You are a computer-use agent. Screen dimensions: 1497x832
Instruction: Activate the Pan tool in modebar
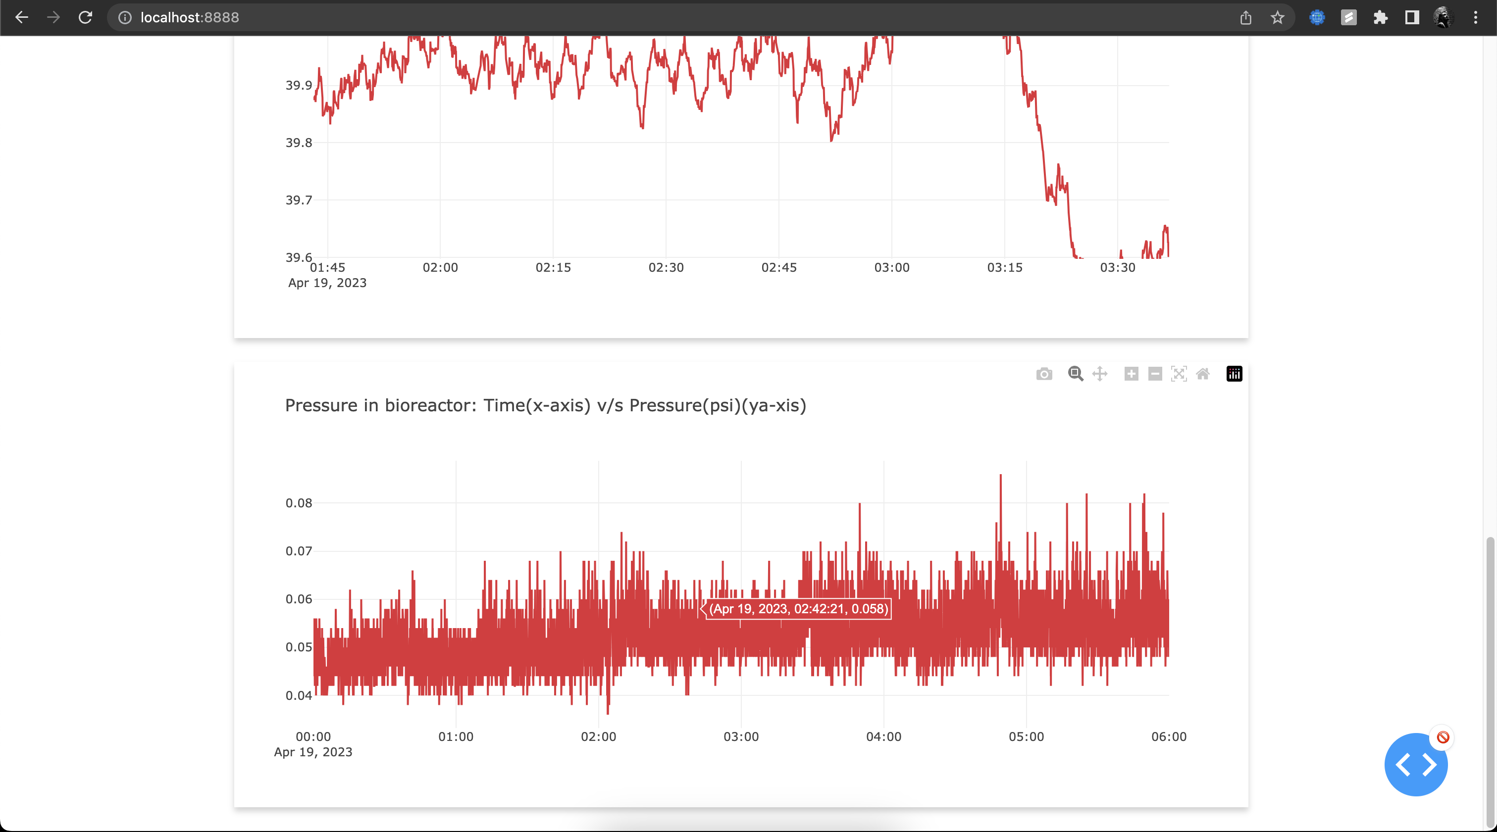(x=1099, y=374)
